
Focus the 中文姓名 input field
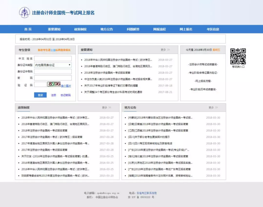[53, 59]
